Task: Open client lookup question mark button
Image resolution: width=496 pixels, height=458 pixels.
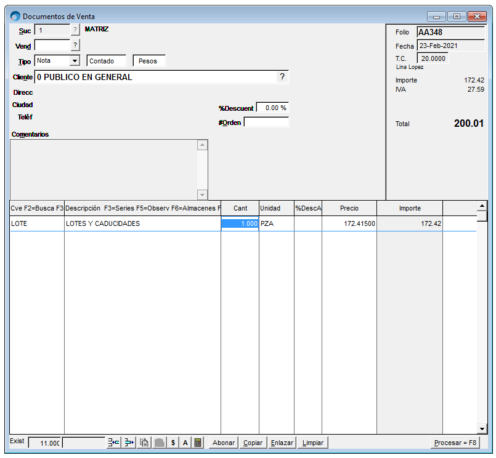Action: click(282, 77)
